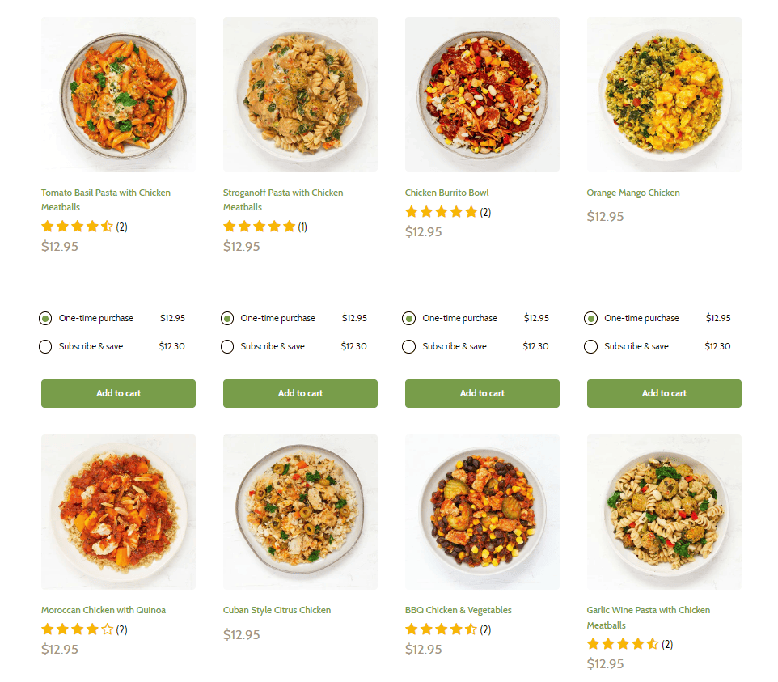The image size is (778, 682).
Task: Choose One-time purchase for Chicken Burrito Bowl
Action: (409, 318)
